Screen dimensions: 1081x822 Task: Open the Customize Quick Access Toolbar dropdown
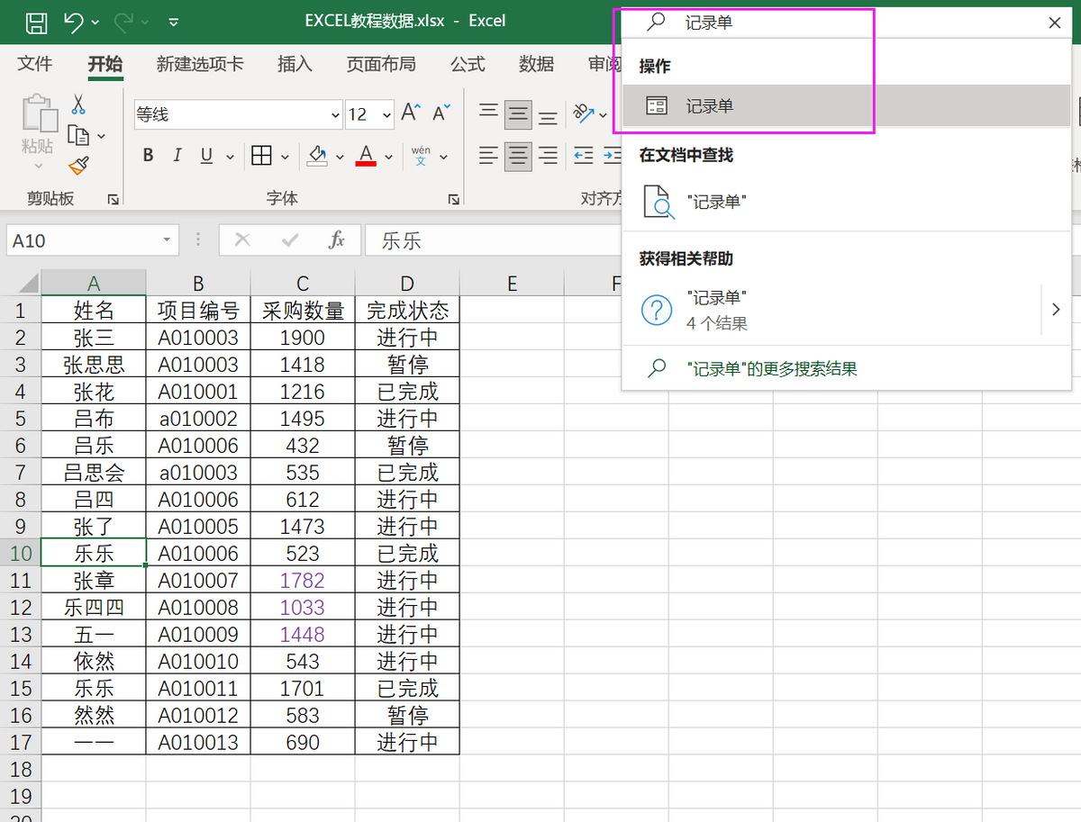[174, 22]
